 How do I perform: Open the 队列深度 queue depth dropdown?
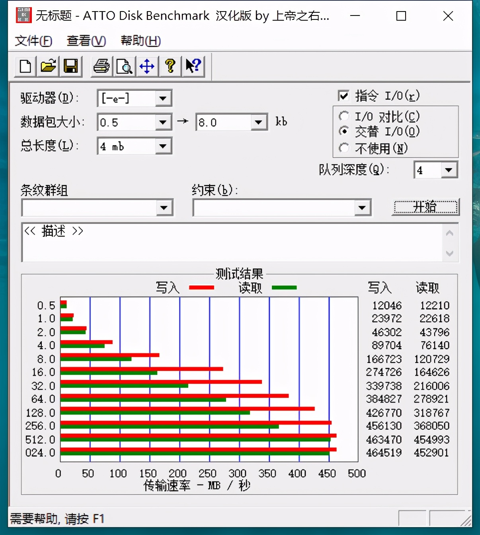[x=449, y=170]
